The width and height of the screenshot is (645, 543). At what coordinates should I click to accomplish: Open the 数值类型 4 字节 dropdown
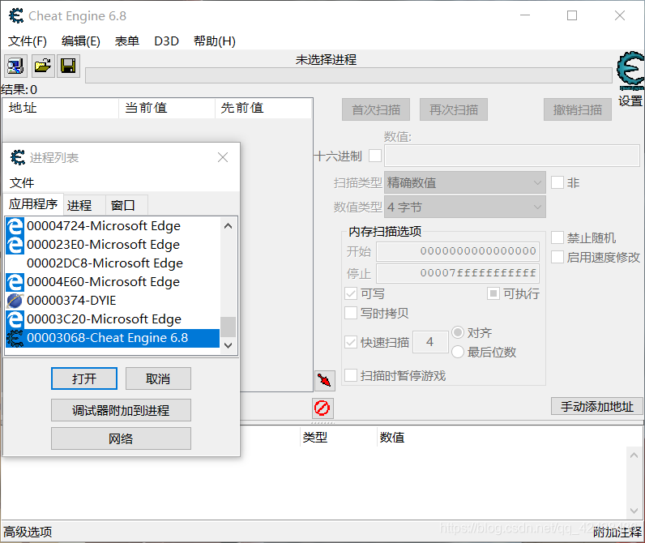pyautogui.click(x=465, y=207)
